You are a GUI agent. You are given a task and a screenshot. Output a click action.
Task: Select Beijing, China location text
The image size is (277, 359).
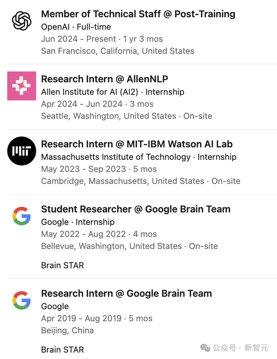[68, 330]
